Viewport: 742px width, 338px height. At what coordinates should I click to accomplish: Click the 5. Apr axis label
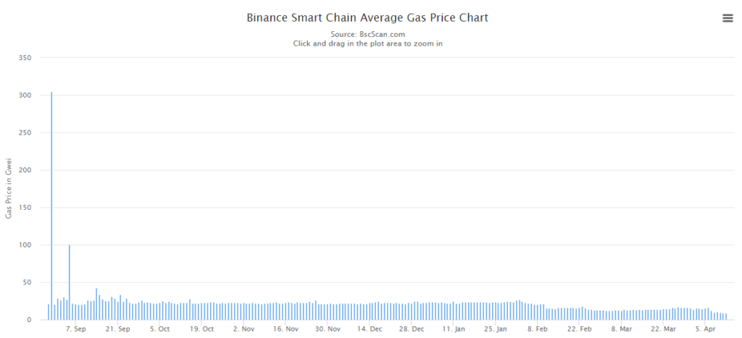coord(706,329)
